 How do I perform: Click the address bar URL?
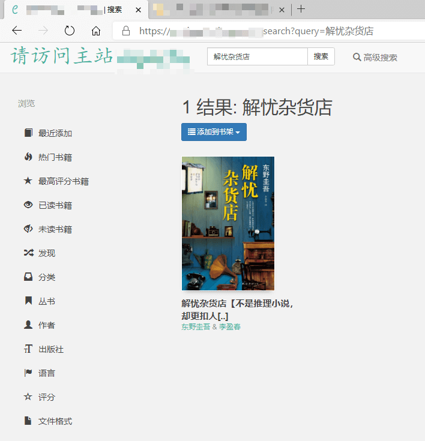[x=256, y=31]
